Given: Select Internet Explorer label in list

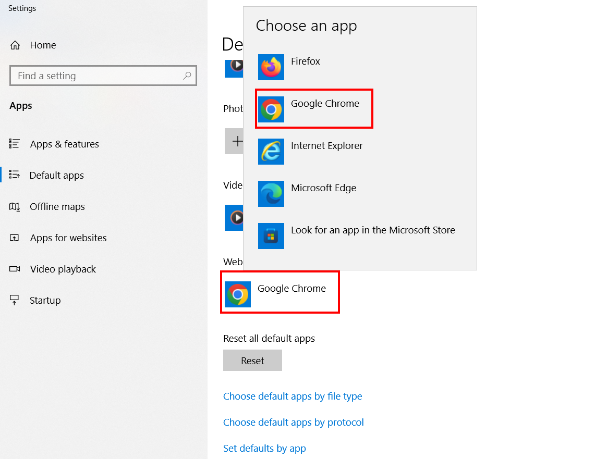Looking at the screenshot, I should (x=327, y=145).
